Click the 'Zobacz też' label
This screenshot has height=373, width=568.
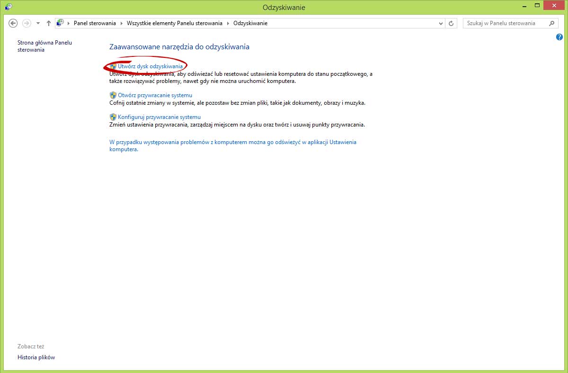pyautogui.click(x=31, y=346)
